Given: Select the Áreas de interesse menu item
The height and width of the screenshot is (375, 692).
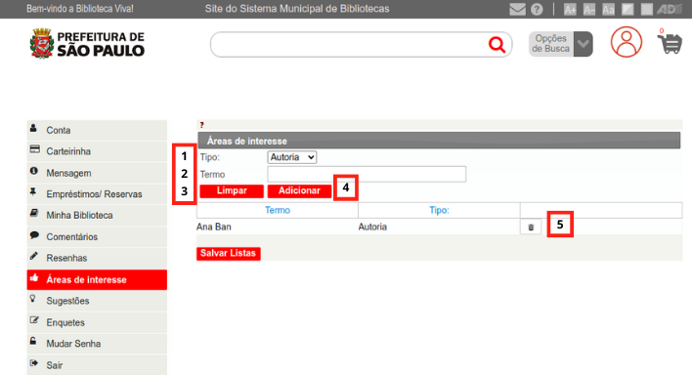Looking at the screenshot, I should point(97,279).
